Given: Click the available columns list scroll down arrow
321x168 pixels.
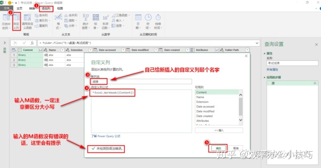Looking at the screenshot, I should pos(241,120).
